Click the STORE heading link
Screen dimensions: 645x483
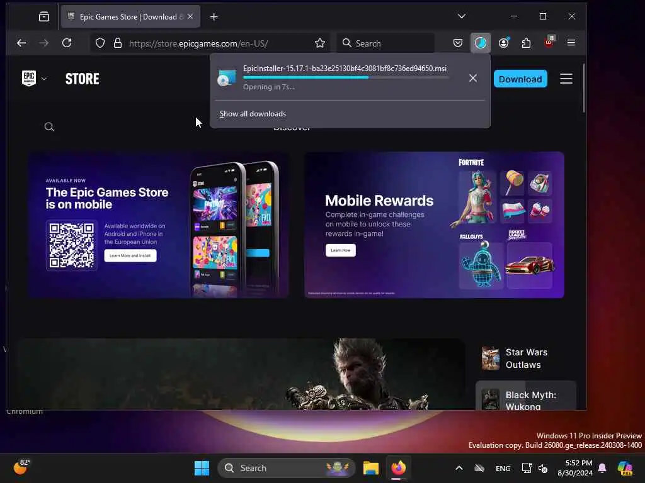pos(83,79)
